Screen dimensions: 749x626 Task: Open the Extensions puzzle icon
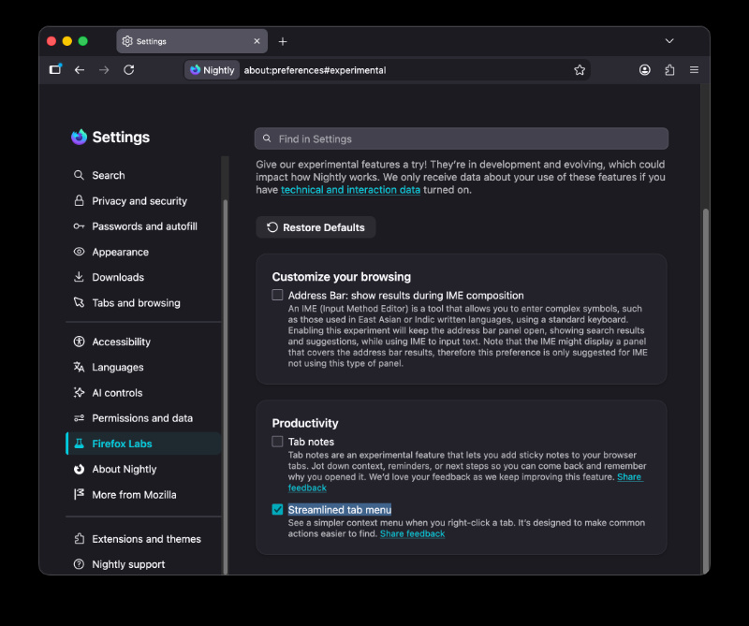tap(669, 70)
